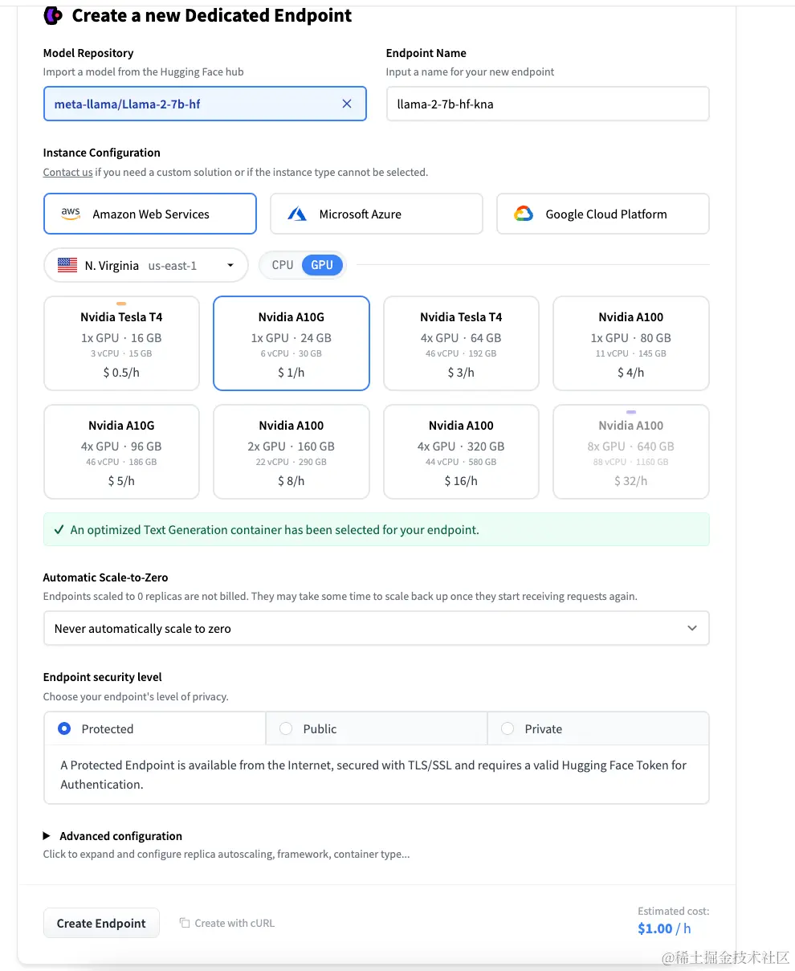Switch to the CPU instance tab
Image resolution: width=795 pixels, height=971 pixels.
[283, 265]
